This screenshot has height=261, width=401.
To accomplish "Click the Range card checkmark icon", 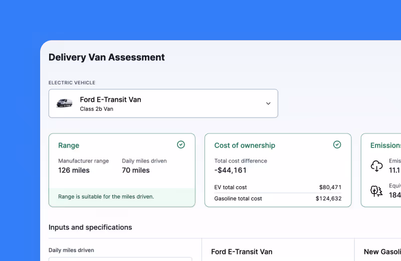I will point(181,145).
